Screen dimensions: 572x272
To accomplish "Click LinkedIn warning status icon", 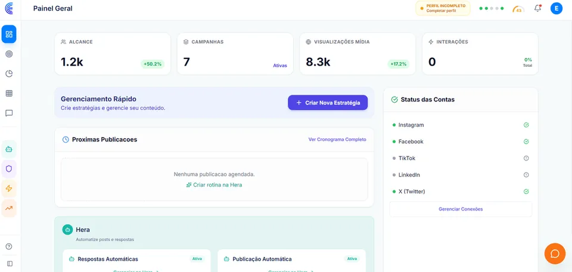I will pyautogui.click(x=526, y=175).
